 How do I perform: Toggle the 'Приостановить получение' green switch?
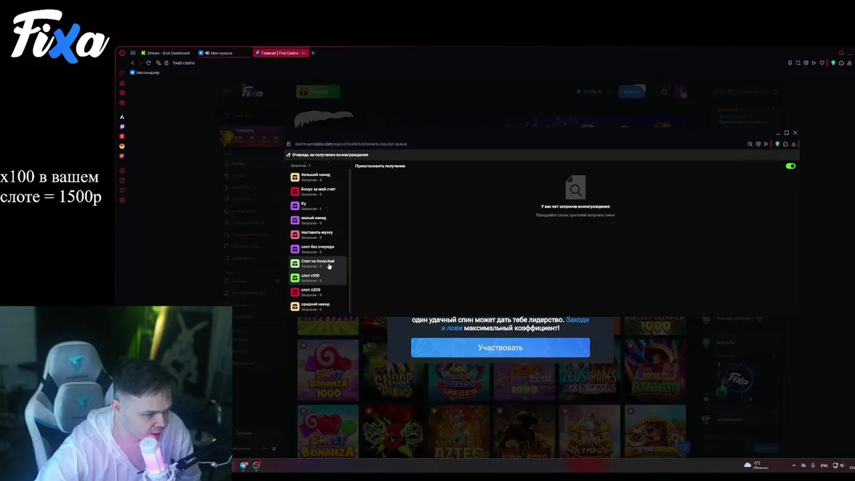(x=791, y=166)
